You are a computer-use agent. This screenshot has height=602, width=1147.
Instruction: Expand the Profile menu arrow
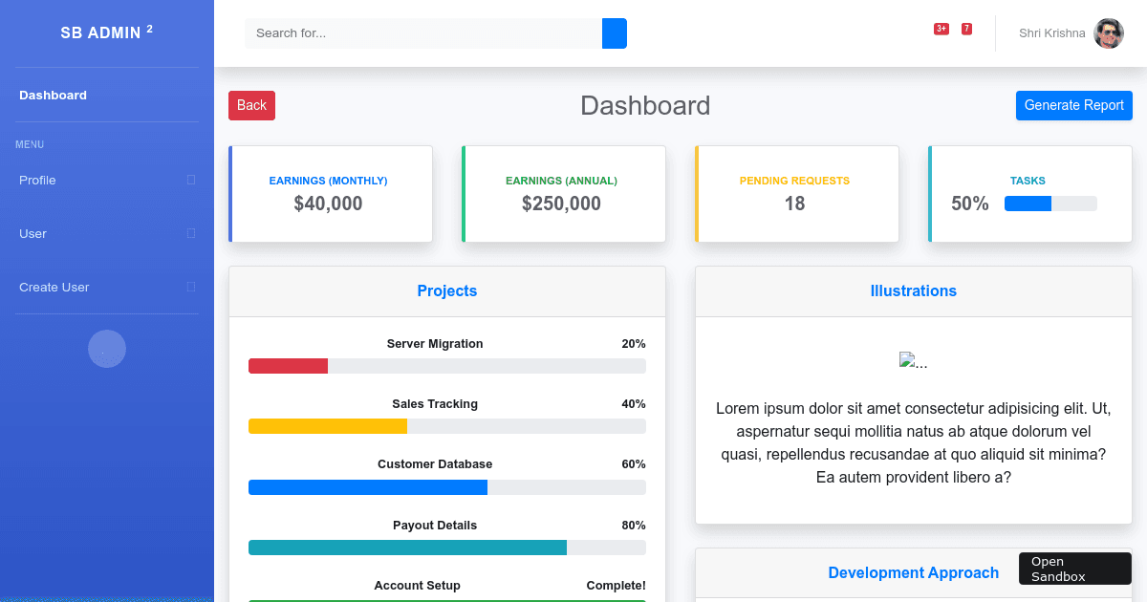point(191,180)
